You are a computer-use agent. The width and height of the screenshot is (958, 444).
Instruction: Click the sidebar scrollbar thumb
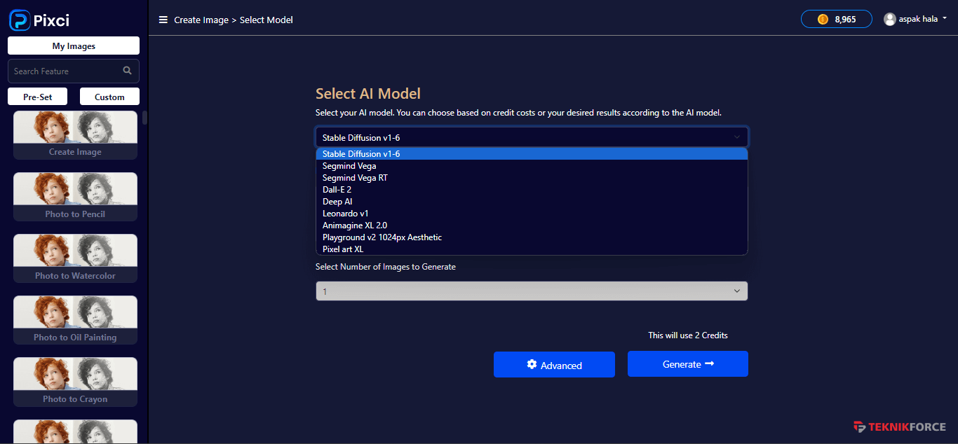(145, 117)
